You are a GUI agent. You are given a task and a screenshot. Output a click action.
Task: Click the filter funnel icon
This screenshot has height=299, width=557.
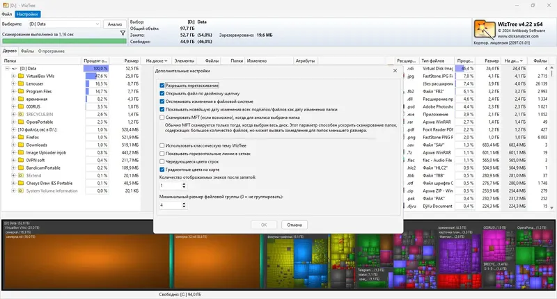123,33
